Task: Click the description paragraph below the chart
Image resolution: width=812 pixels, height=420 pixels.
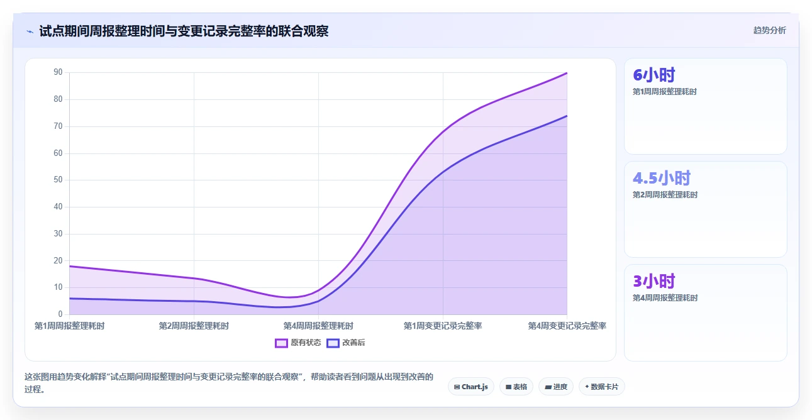Action: (229, 383)
